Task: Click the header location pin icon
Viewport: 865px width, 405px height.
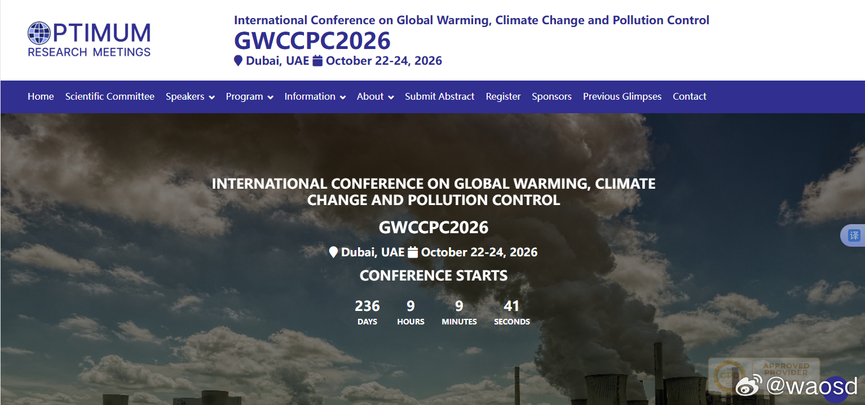Action: 239,61
